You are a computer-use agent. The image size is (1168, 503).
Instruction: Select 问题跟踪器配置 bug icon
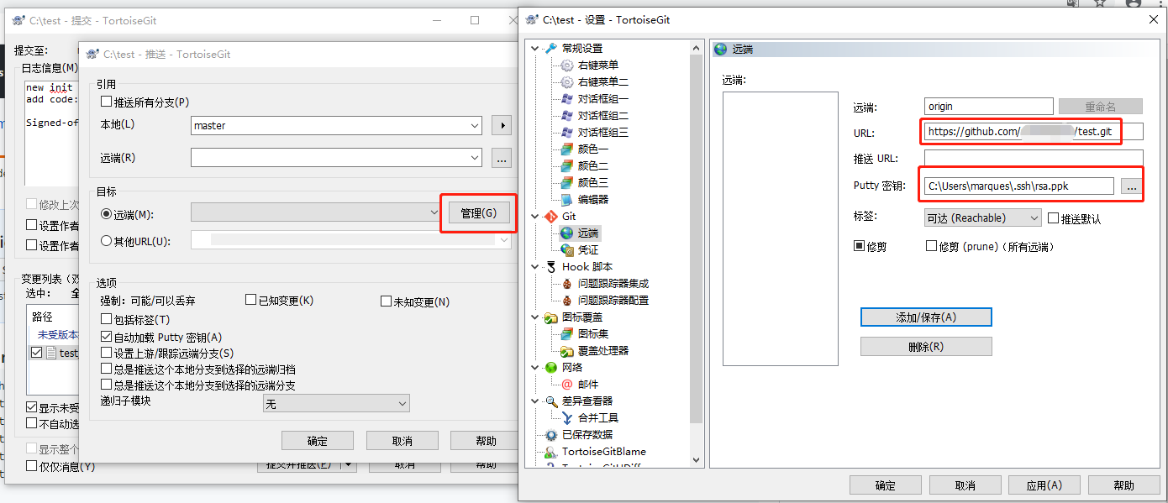pyautogui.click(x=567, y=300)
